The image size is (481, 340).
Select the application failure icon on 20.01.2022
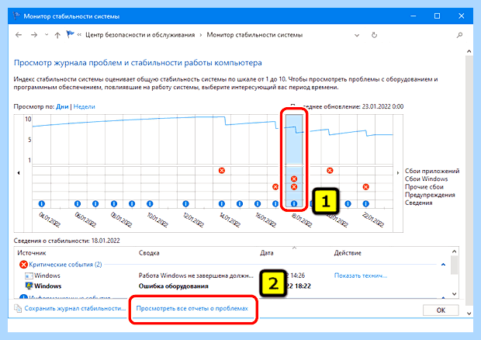coord(330,170)
